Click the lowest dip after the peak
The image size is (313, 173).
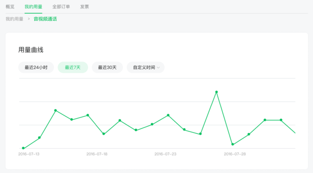point(232,144)
